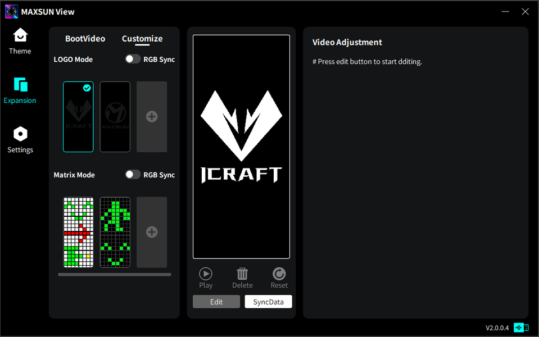
Task: Click the USB connection status icon
Action: coord(521,327)
